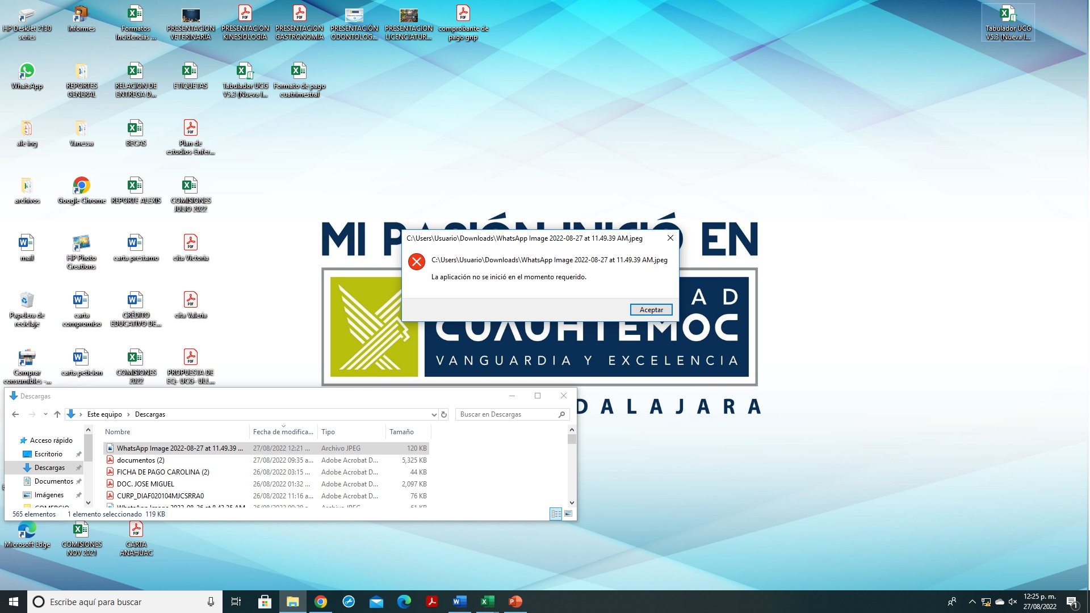Open Adobe Acrobat from the taskbar
This screenshot has width=1090, height=613.
click(432, 602)
